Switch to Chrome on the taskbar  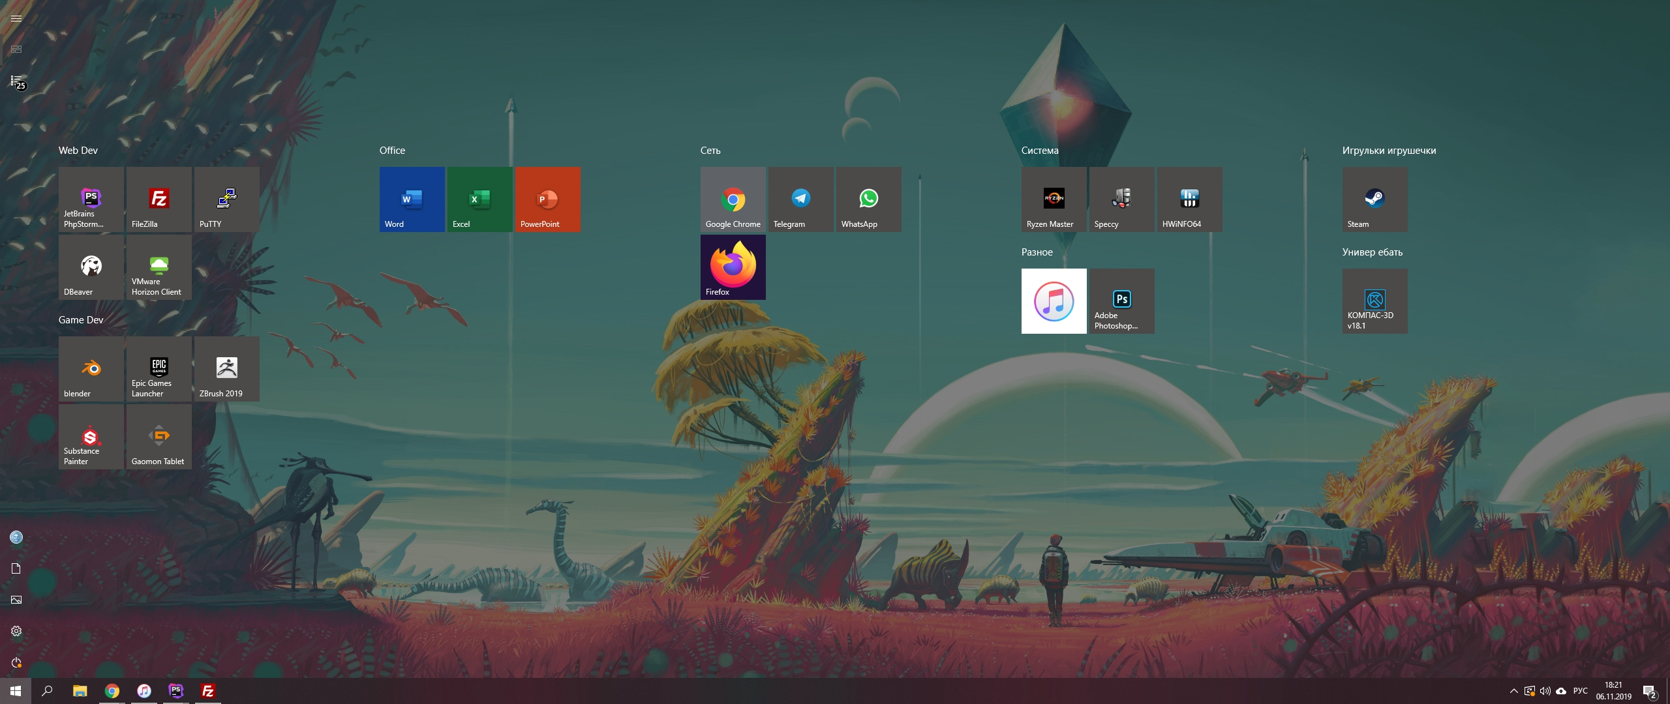click(x=112, y=691)
